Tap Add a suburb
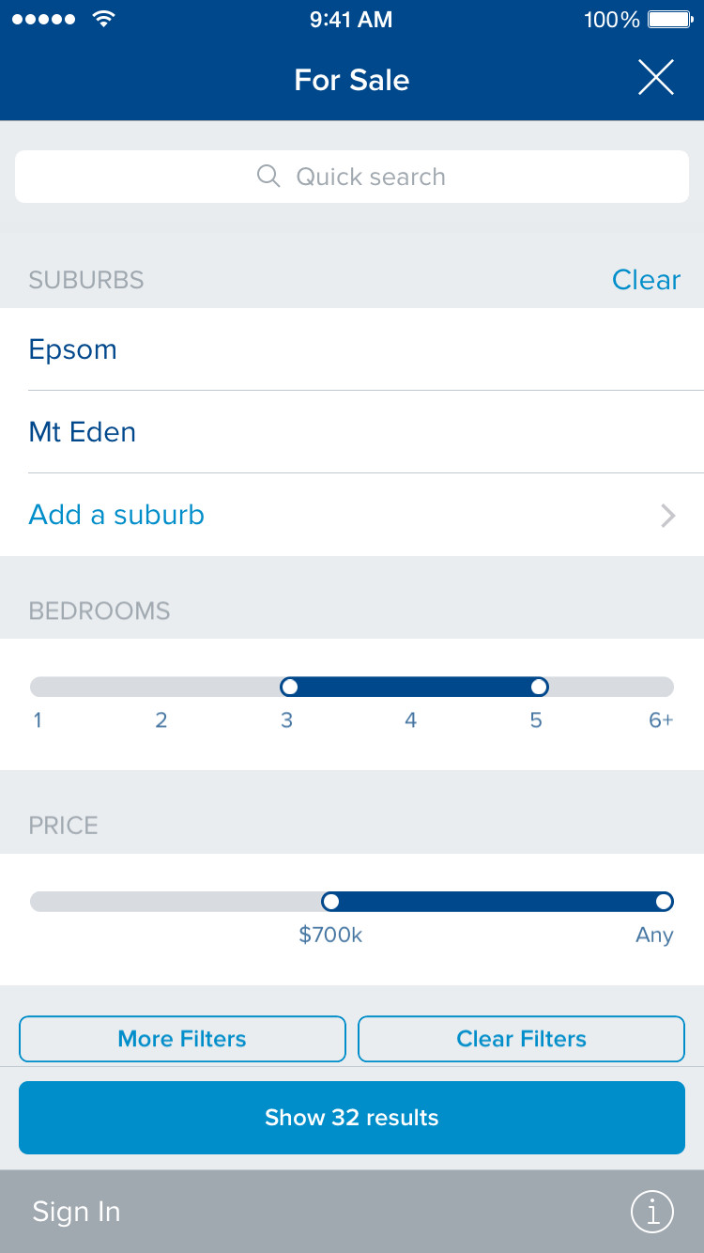704x1253 pixels. click(x=116, y=515)
